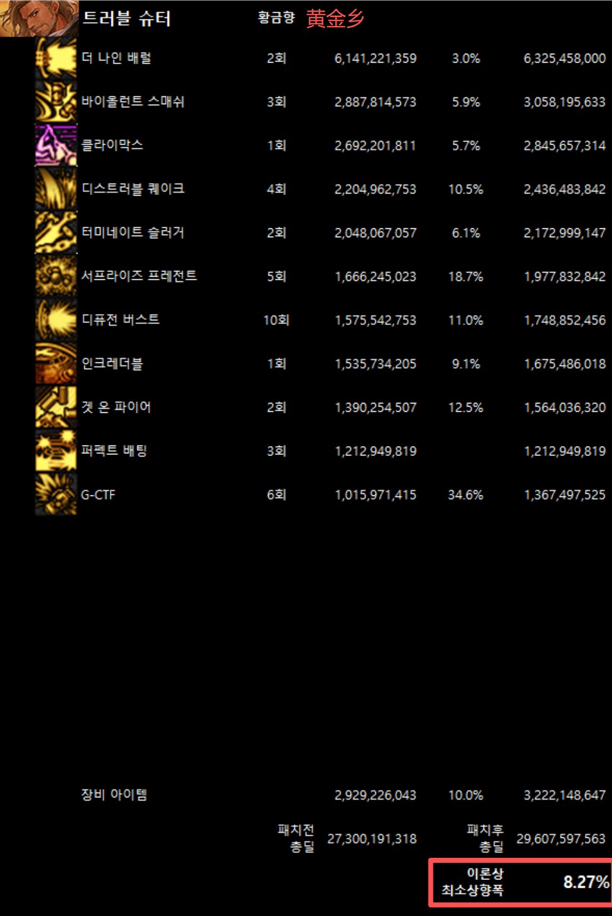Select the 황금향 header text
This screenshot has width=612, height=916.
pyautogui.click(x=276, y=18)
